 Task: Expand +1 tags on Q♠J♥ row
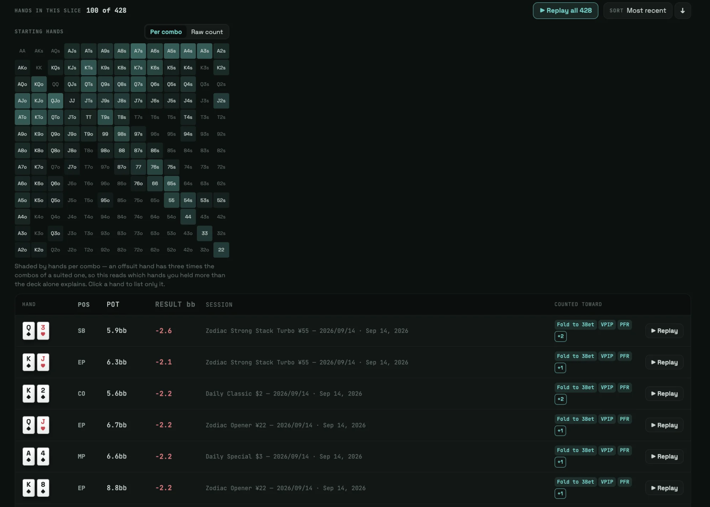point(560,431)
